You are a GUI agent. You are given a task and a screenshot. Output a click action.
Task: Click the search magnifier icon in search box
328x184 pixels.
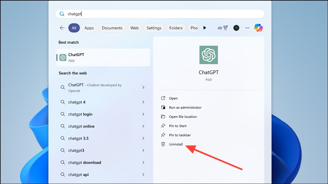[x=62, y=14]
